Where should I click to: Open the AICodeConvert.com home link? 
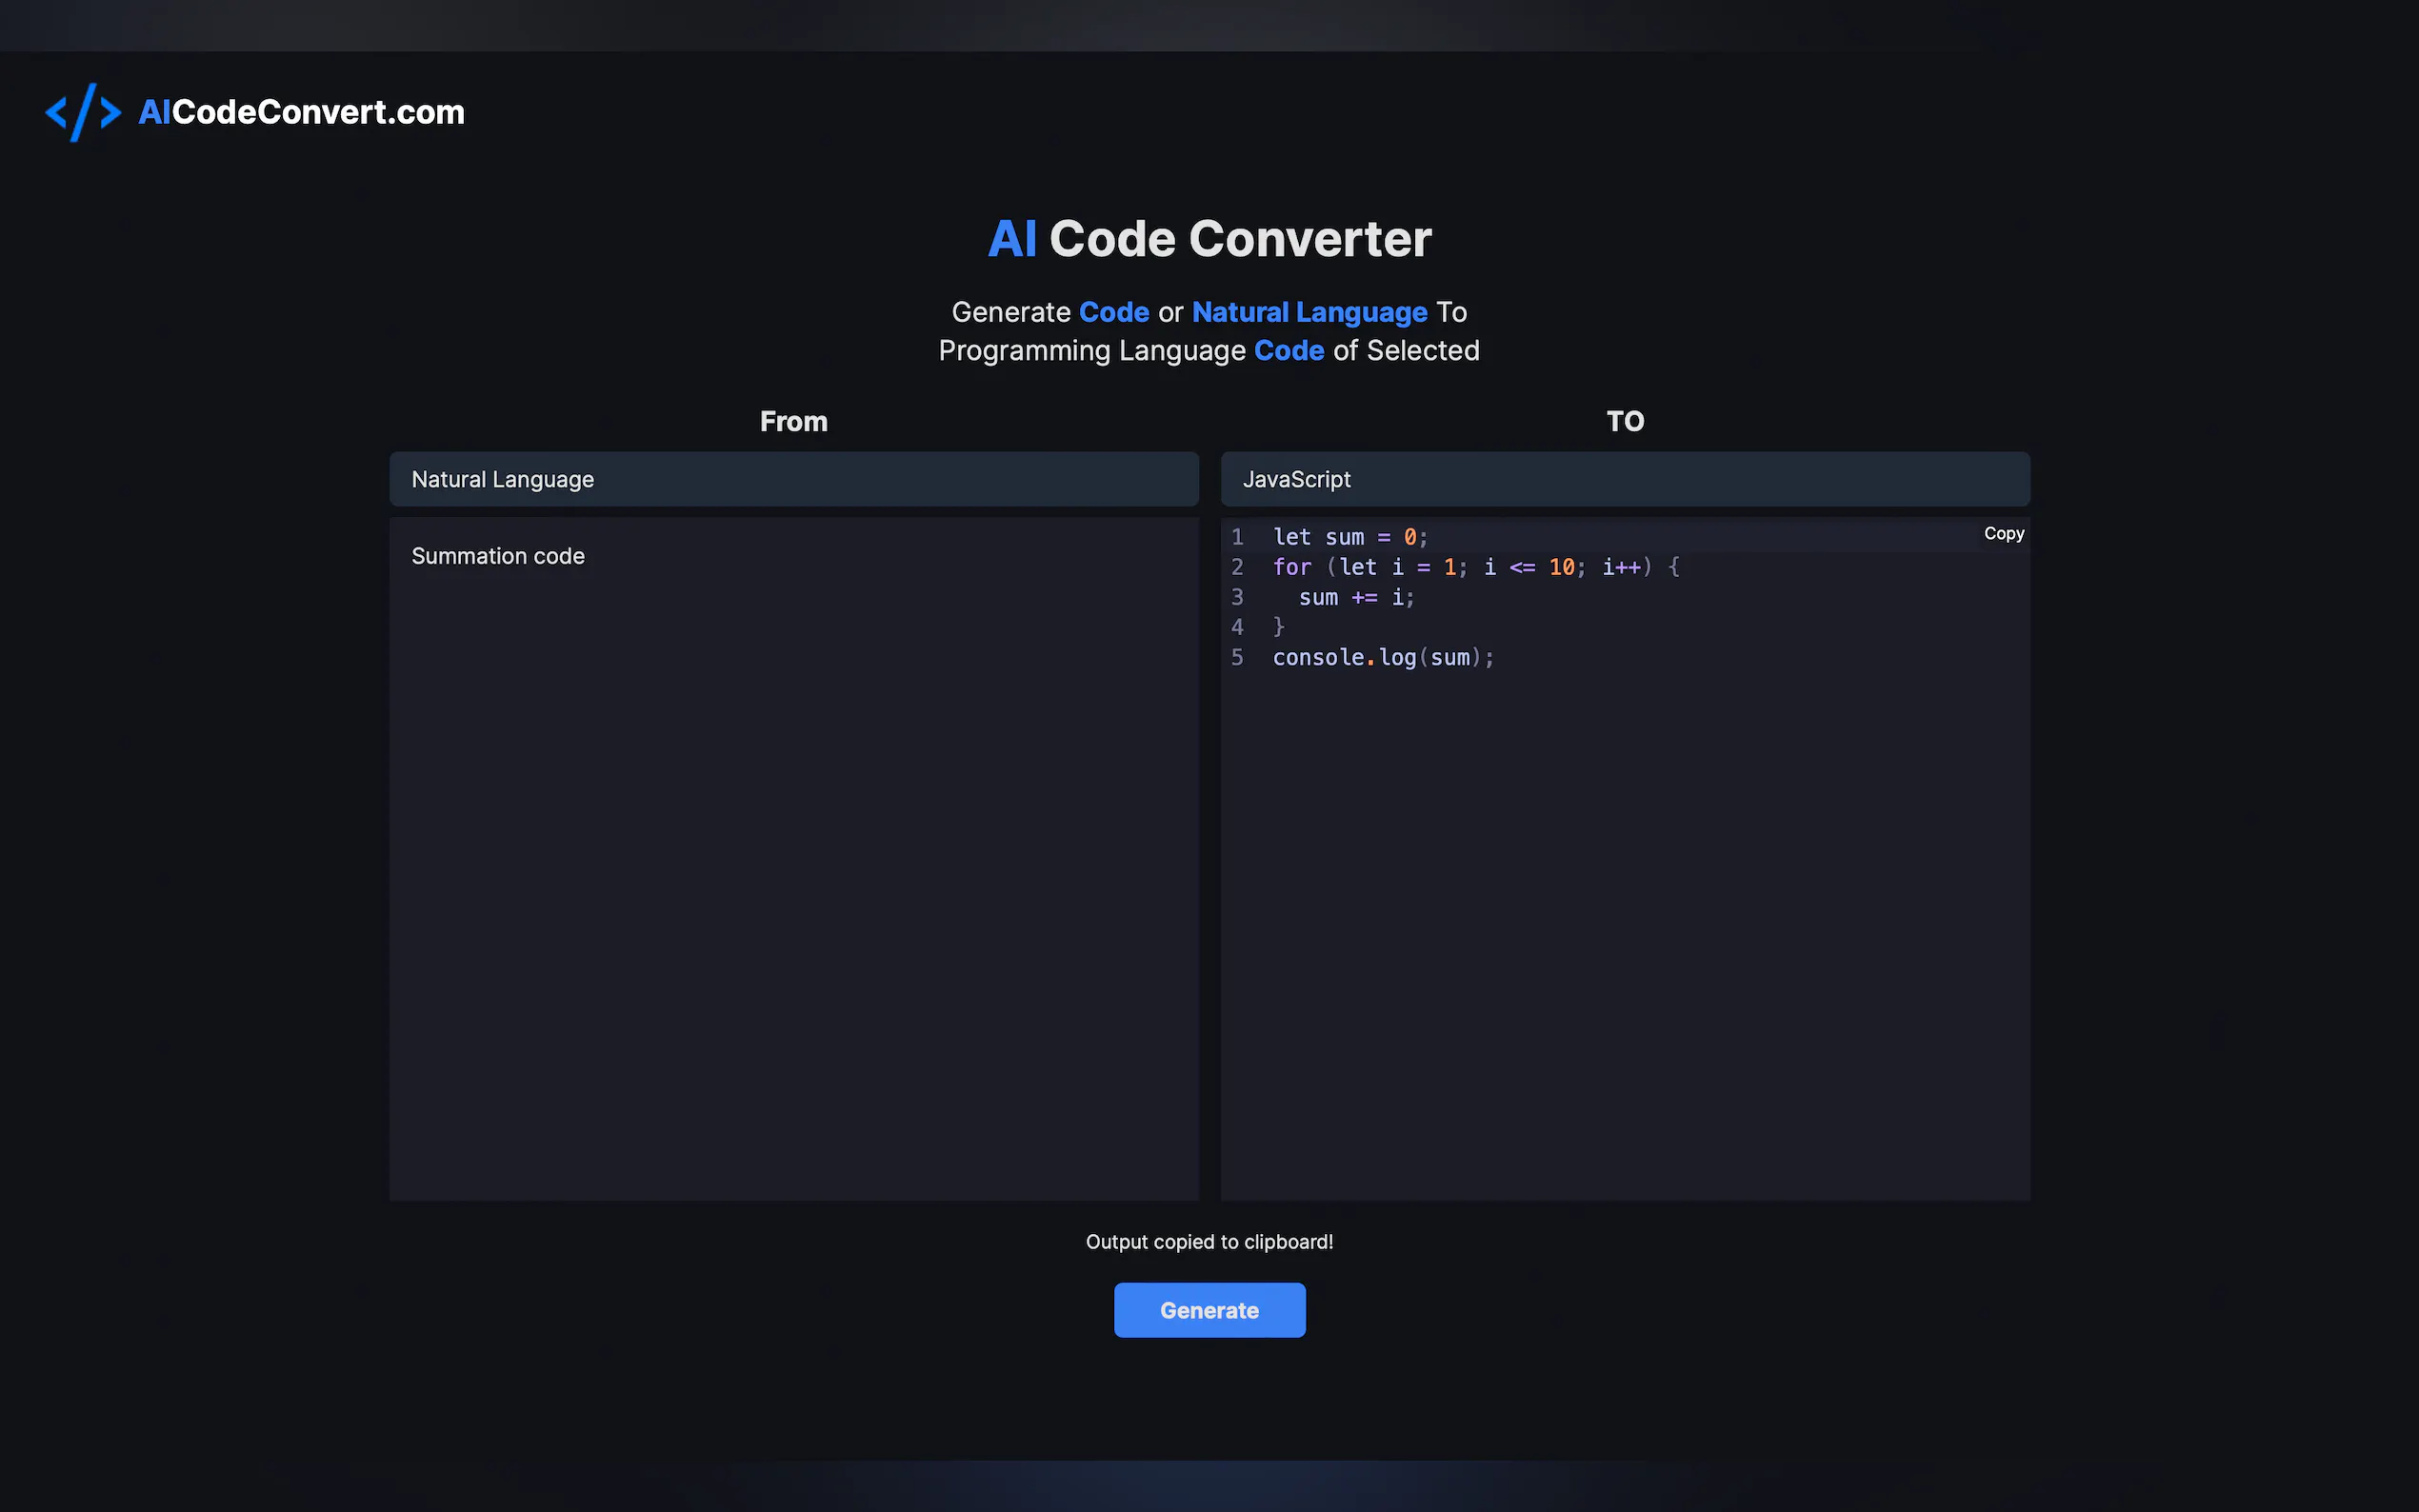pyautogui.click(x=301, y=112)
